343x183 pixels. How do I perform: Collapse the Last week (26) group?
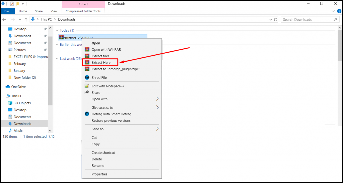[x=57, y=59]
